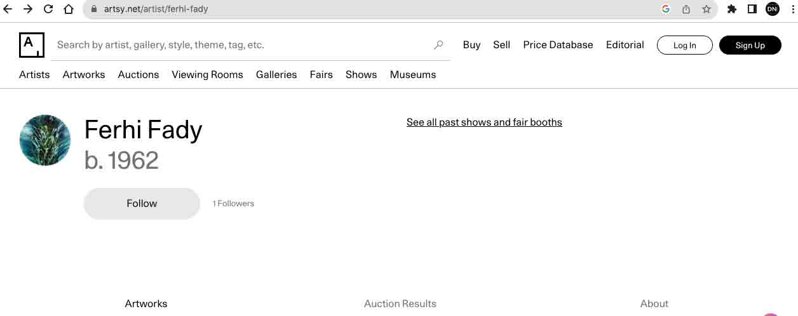Go back with browser back arrow

pos(8,9)
